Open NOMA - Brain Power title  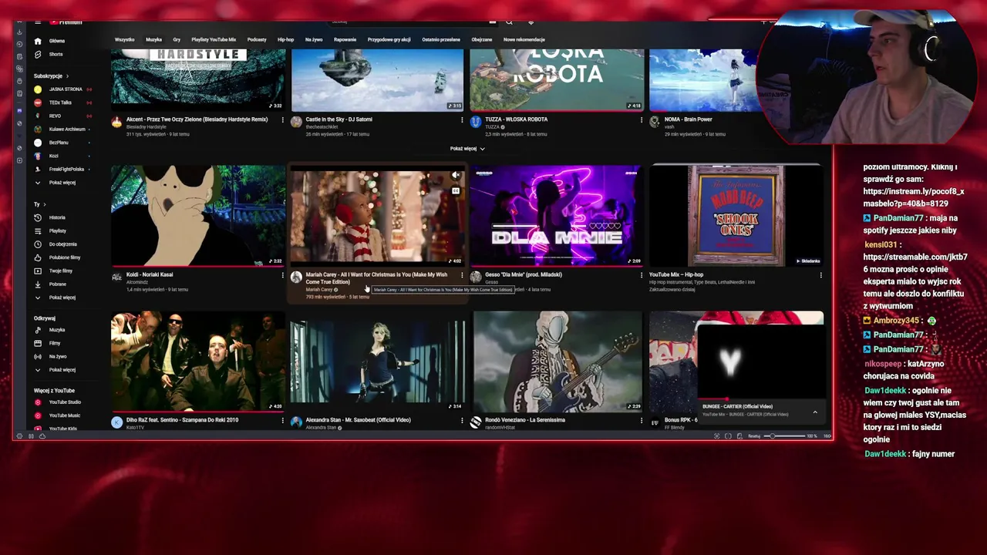[688, 119]
